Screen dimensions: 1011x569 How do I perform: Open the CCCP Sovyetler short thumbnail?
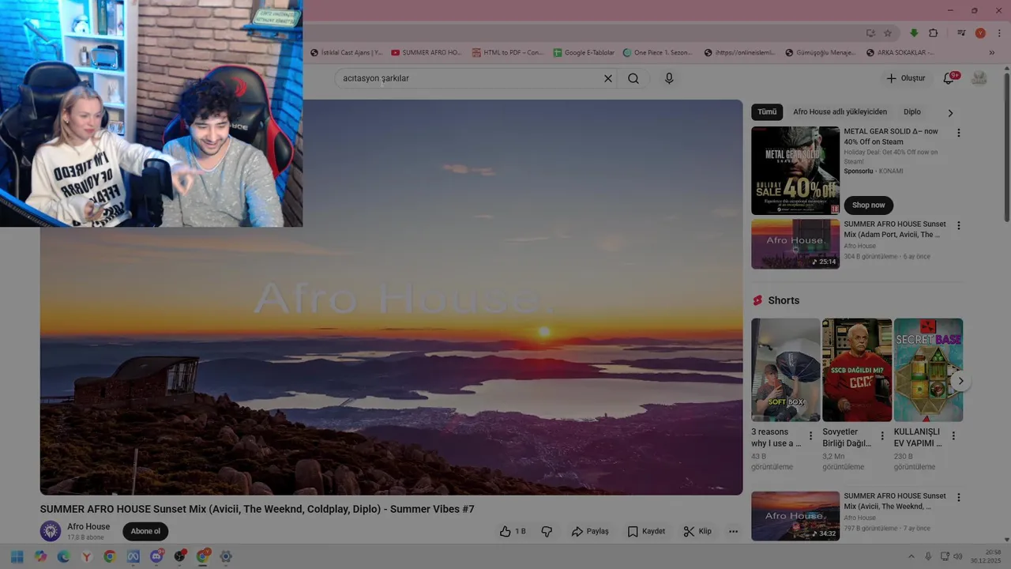[x=857, y=370]
